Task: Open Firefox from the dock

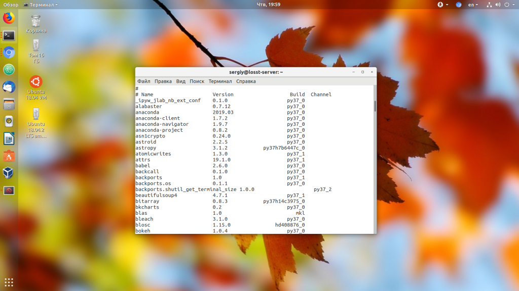Action: (9, 18)
